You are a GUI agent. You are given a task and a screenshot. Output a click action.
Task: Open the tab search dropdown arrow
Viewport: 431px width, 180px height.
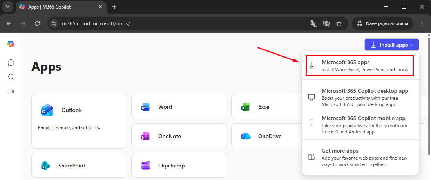[x=8, y=7]
